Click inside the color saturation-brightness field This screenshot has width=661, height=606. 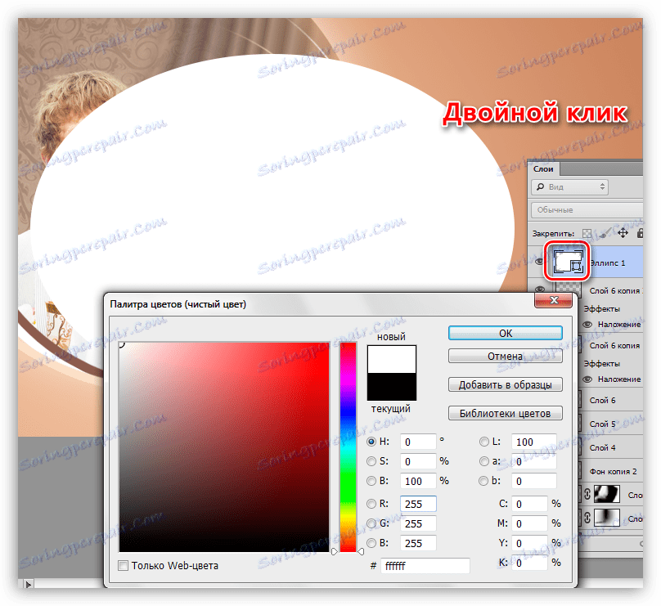pyautogui.click(x=224, y=447)
